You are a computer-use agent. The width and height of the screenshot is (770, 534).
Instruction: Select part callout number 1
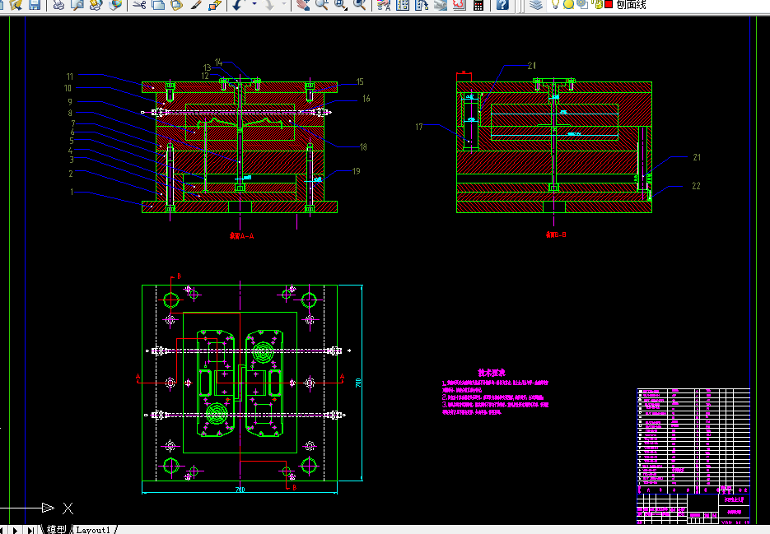coord(72,192)
